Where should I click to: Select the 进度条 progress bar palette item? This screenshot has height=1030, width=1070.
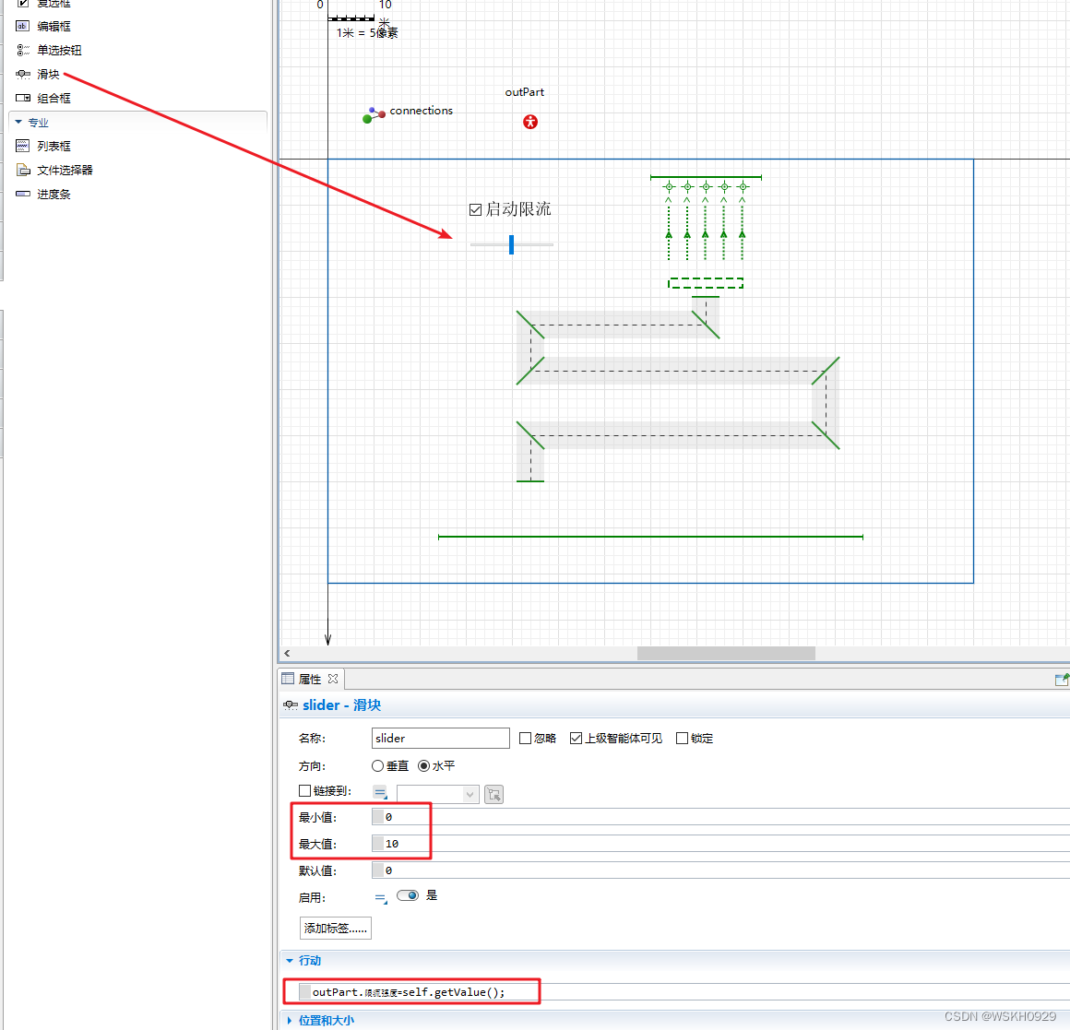click(x=43, y=194)
